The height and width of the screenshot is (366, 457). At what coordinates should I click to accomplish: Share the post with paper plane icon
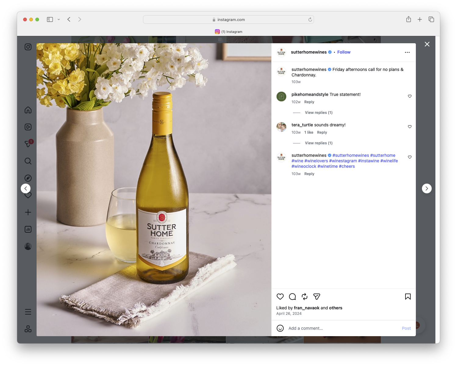point(317,297)
